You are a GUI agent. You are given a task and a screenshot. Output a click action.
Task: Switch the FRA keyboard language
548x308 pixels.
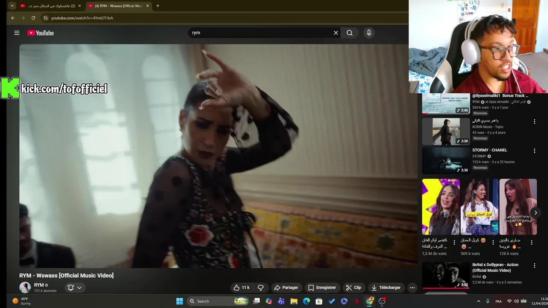(498, 301)
